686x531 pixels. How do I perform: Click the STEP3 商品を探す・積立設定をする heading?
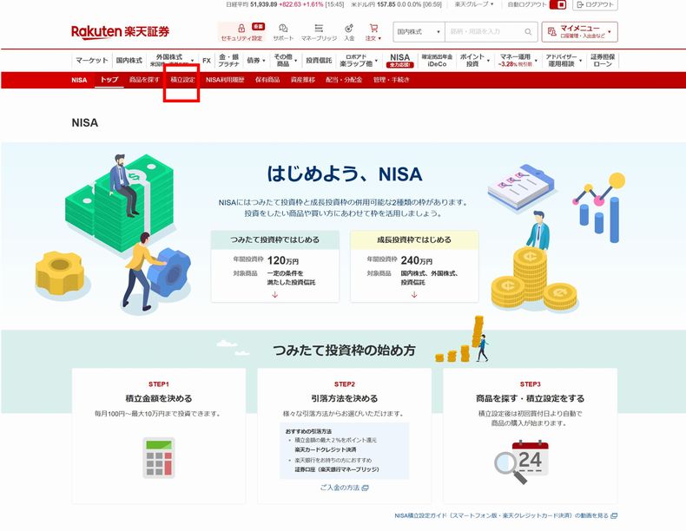click(530, 398)
